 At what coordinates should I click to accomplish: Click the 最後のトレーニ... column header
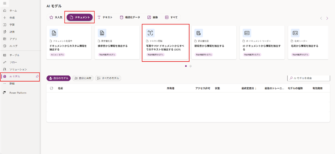274,88
